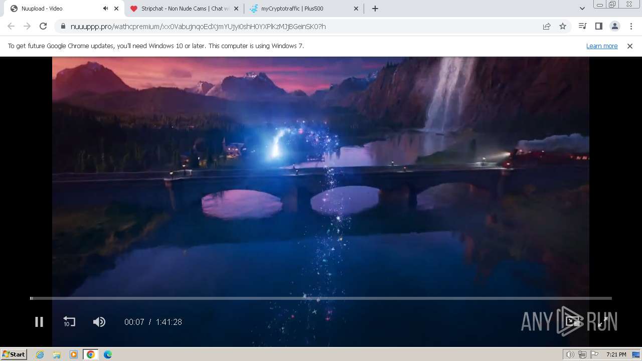Dismiss the Chrome update notice
Image resolution: width=642 pixels, height=361 pixels.
[x=630, y=46]
